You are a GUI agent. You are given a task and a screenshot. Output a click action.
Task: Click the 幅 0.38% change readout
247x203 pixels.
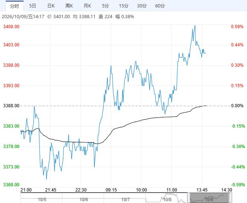[x=124, y=17]
